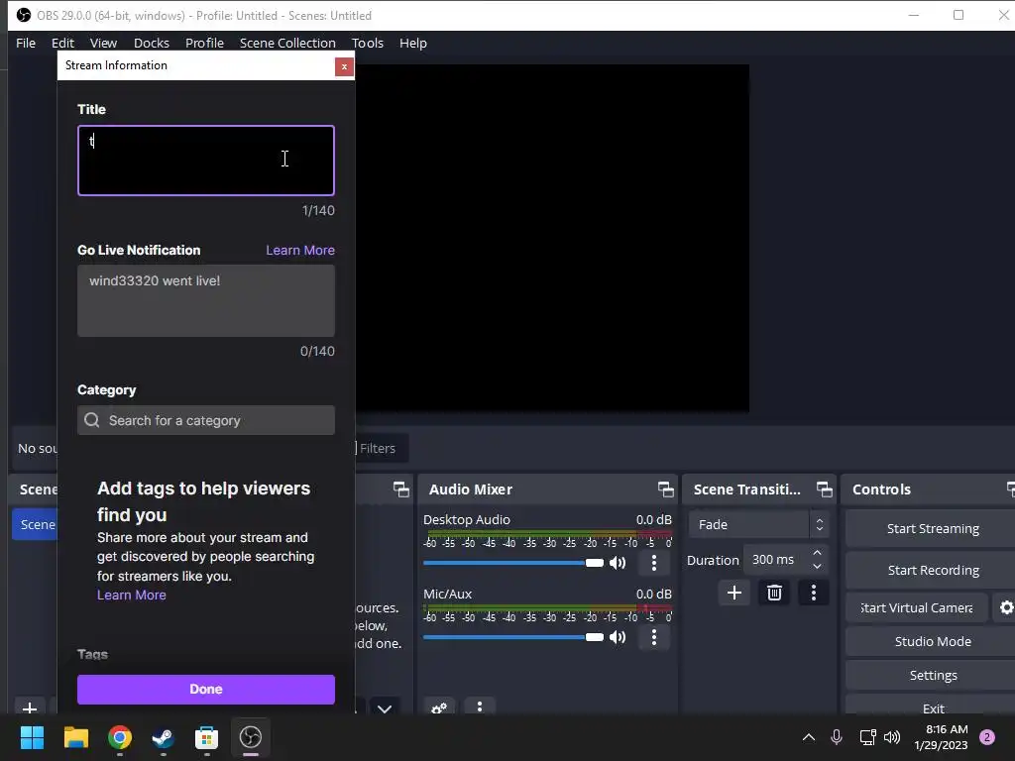Screen dimensions: 1015x761
Task: Open the Fade transition dropdown
Action: pyautogui.click(x=758, y=525)
